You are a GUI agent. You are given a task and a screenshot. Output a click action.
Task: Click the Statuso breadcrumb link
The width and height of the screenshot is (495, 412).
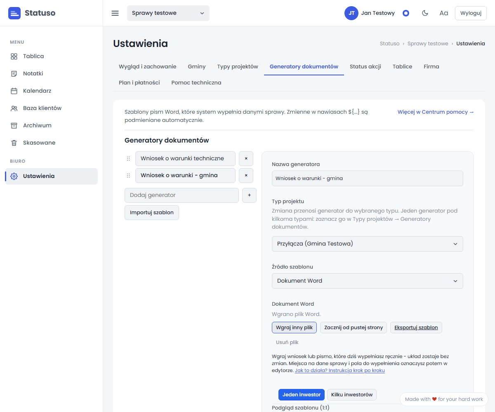pyautogui.click(x=389, y=44)
